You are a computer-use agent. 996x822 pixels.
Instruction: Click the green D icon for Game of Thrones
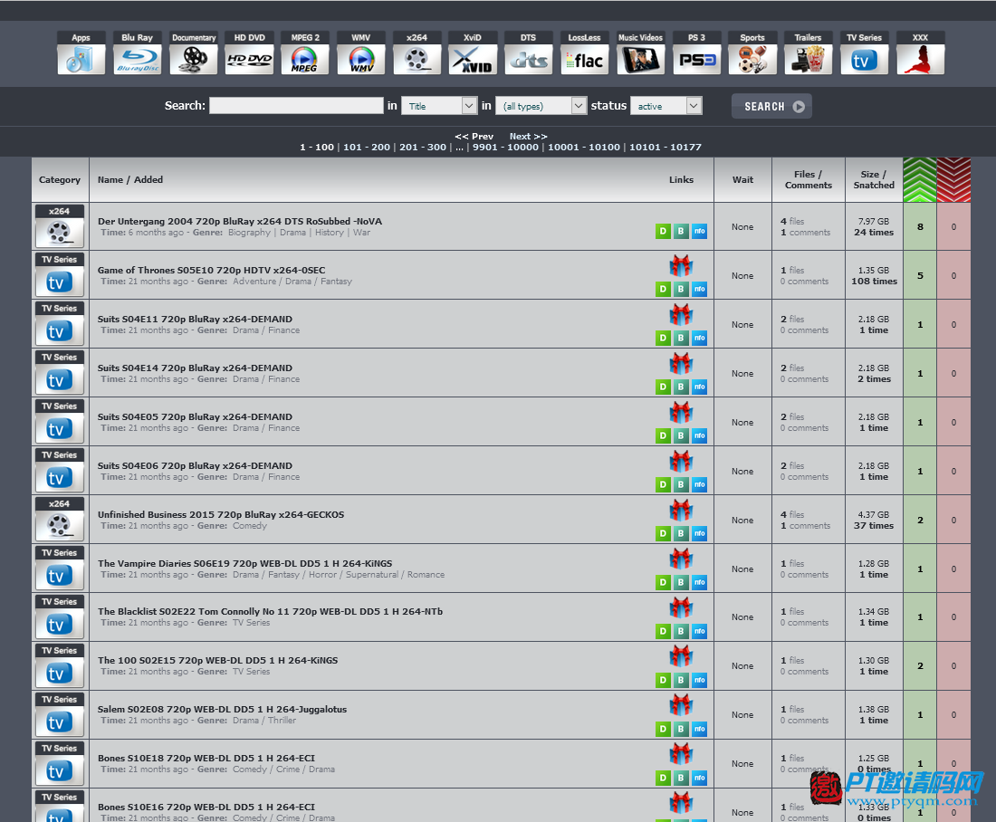(x=663, y=289)
